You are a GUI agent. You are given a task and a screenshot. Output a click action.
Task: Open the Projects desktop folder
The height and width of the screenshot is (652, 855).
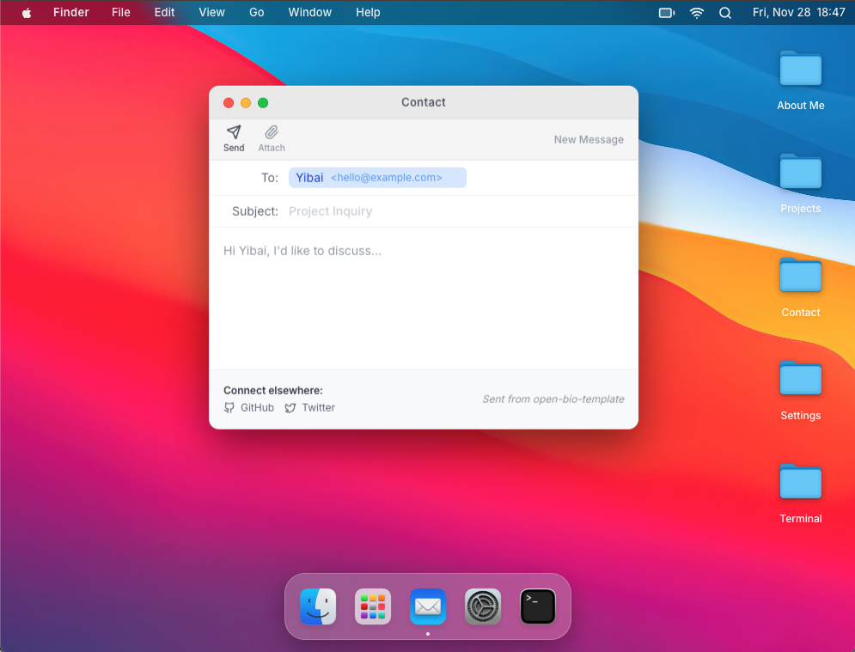801,184
